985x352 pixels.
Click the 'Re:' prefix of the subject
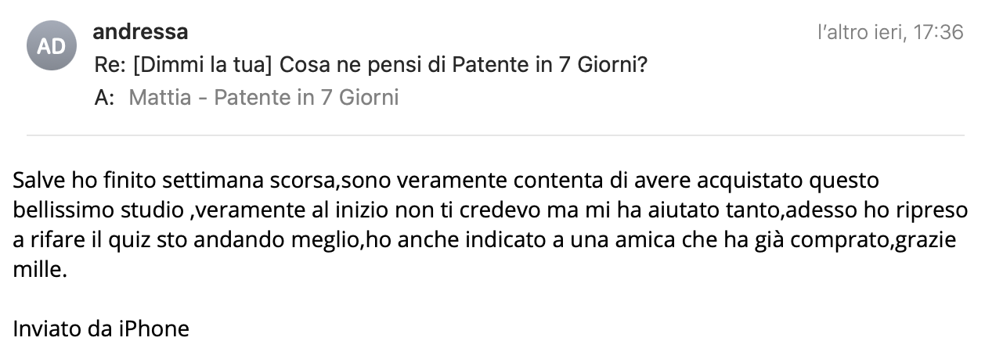pyautogui.click(x=110, y=64)
